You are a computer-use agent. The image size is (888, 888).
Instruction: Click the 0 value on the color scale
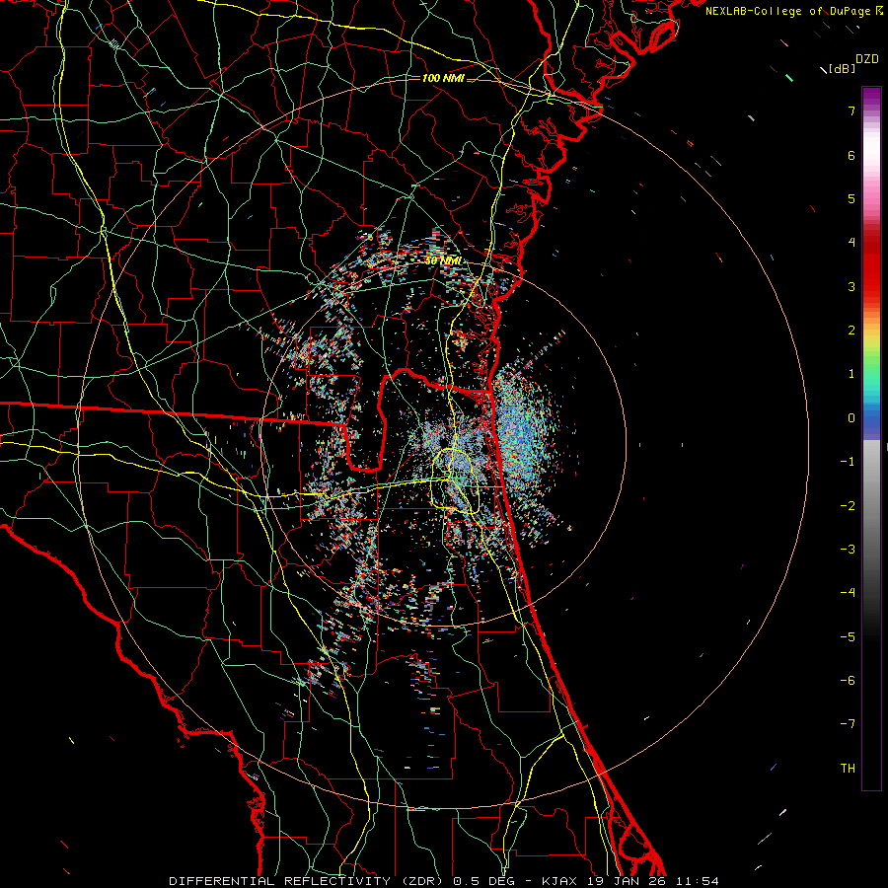click(851, 418)
